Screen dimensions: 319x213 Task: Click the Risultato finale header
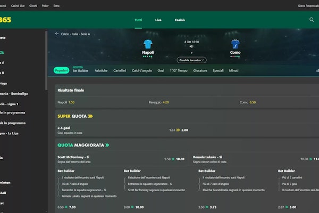click(71, 90)
